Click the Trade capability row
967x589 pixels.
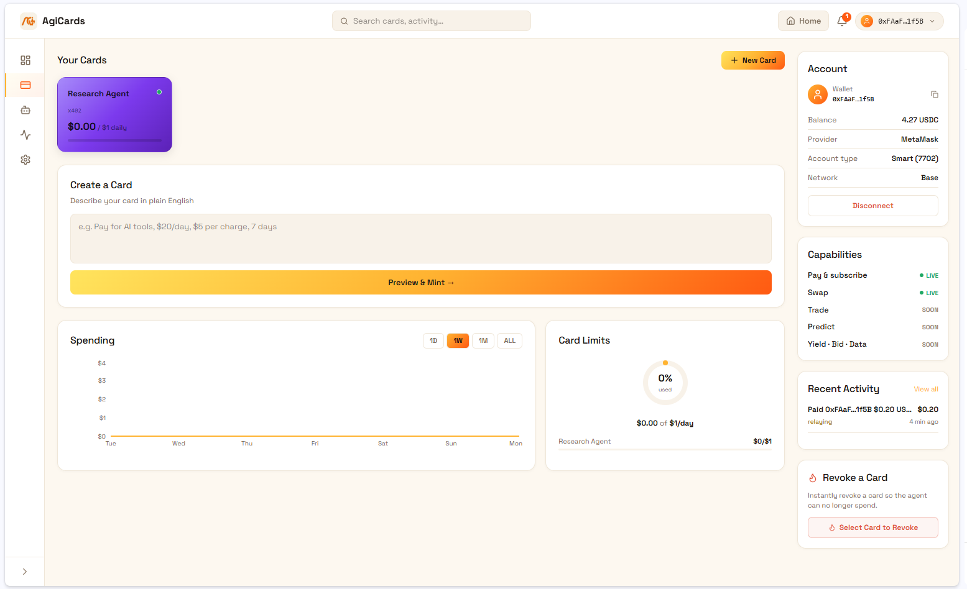873,310
